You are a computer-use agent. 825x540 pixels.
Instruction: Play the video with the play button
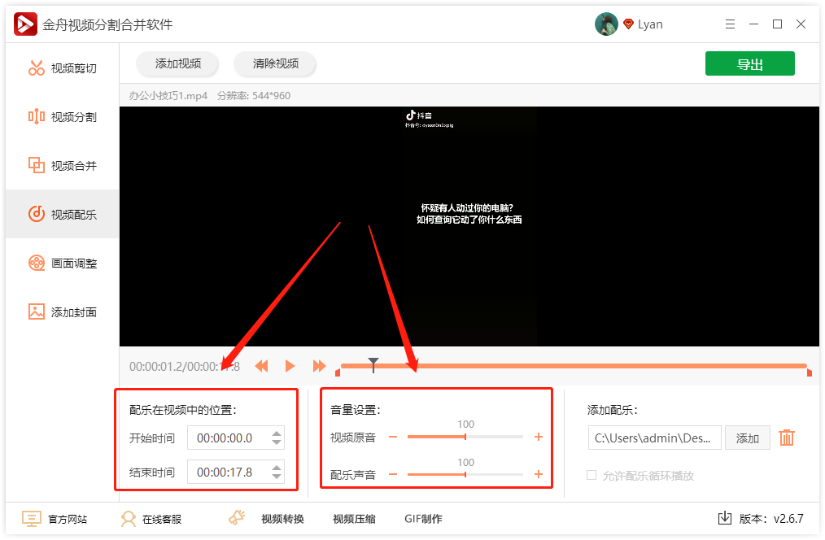290,366
